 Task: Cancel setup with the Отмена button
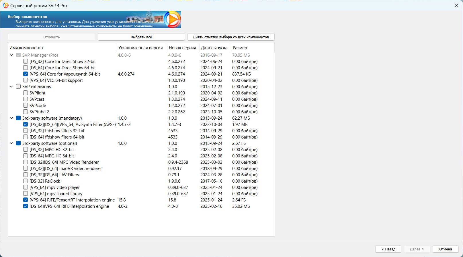pyautogui.click(x=446, y=249)
